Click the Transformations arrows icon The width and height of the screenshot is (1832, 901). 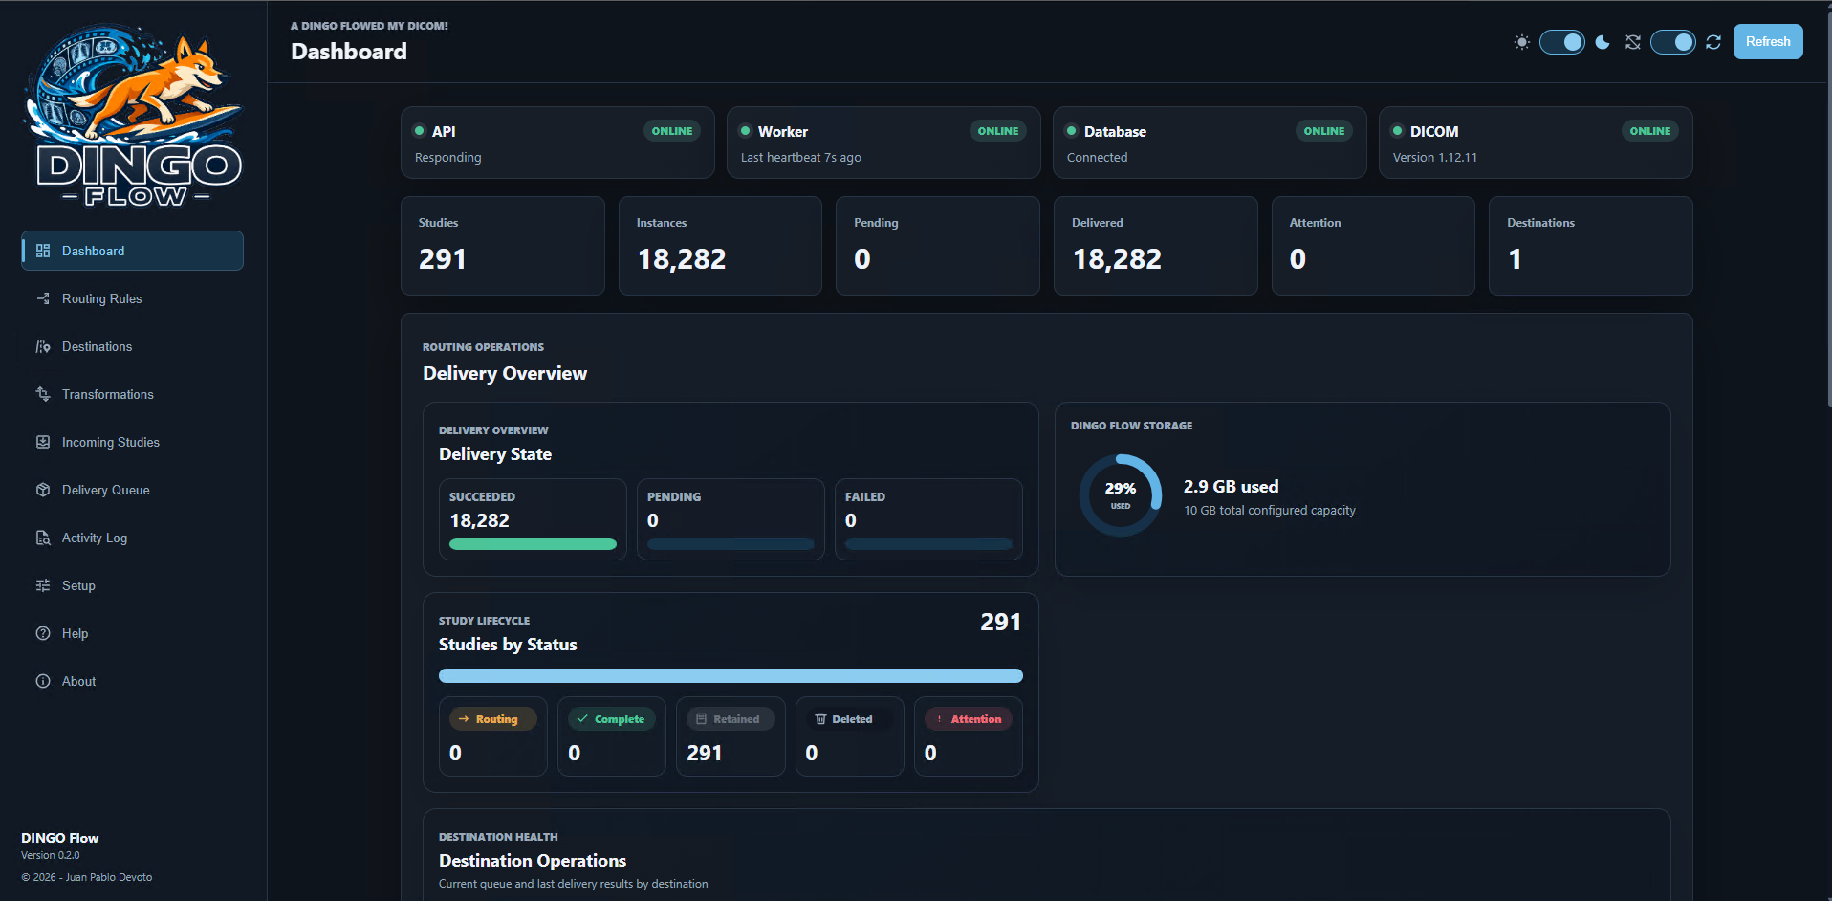[43, 394]
